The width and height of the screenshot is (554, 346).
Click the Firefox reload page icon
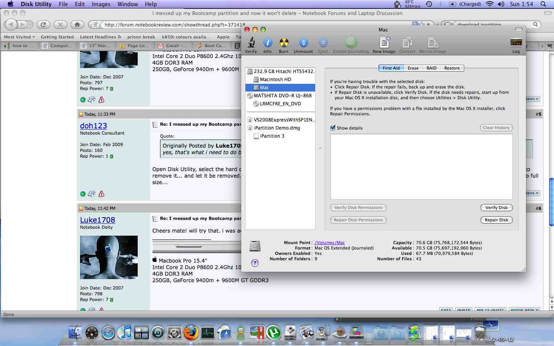(43, 25)
